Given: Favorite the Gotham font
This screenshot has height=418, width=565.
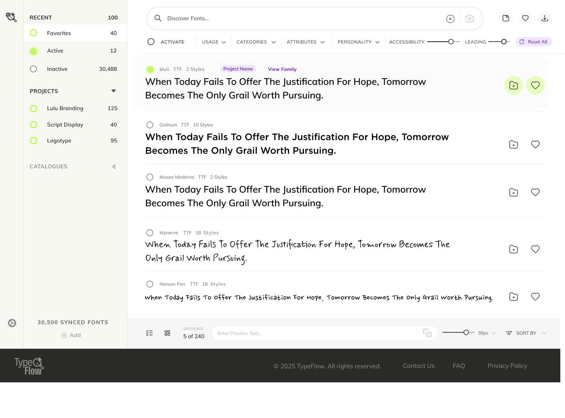Looking at the screenshot, I should click(x=535, y=144).
